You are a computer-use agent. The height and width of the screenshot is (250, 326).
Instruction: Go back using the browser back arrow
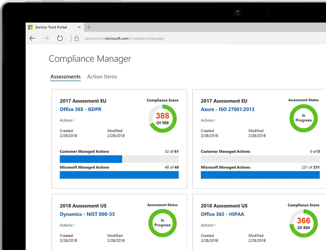pyautogui.click(x=32, y=38)
